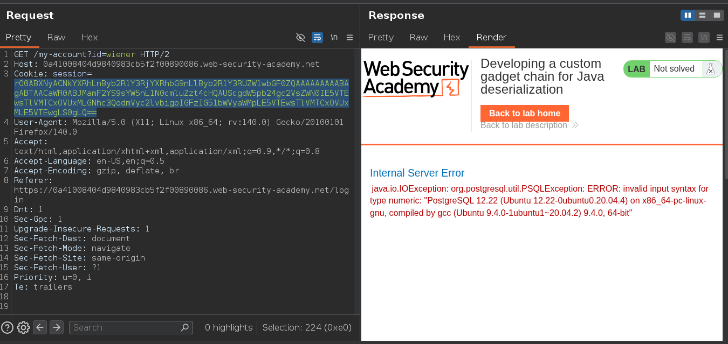The image size is (728, 344).
Task: Open the Request Pretty tab
Action: [x=19, y=37]
